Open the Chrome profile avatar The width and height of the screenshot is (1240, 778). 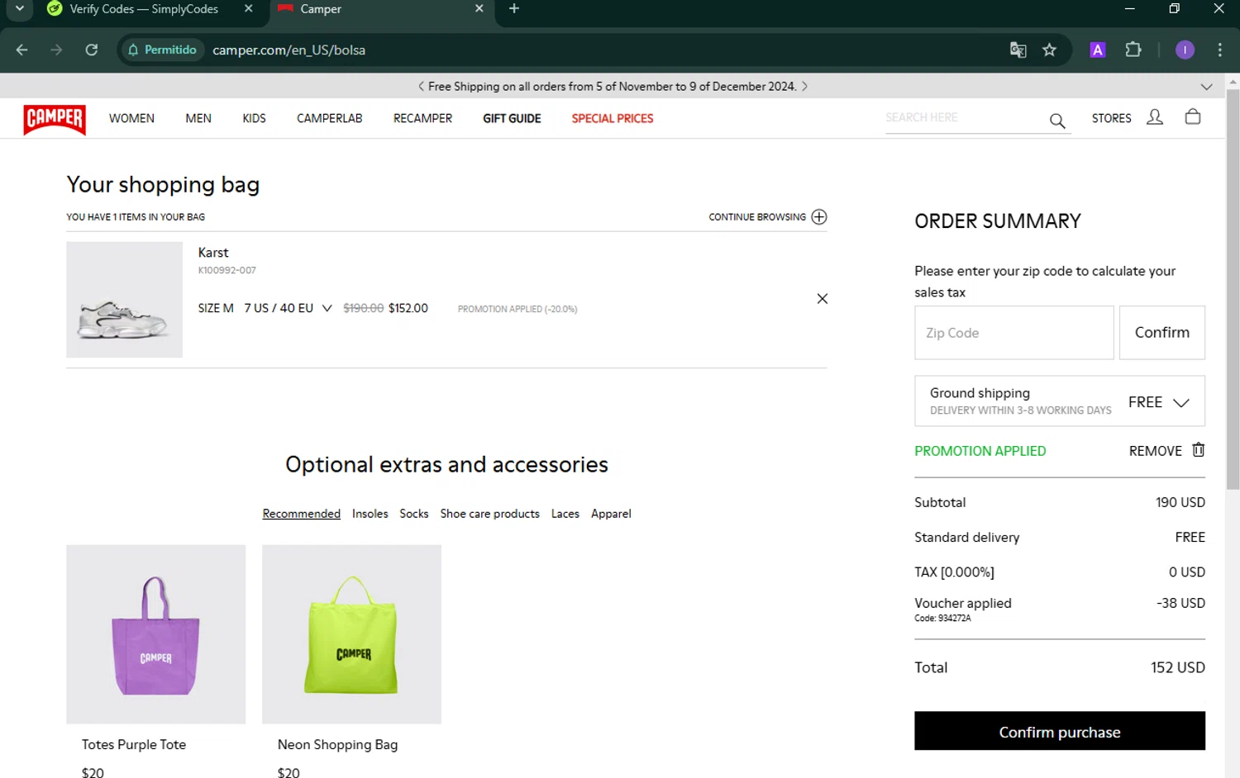coord(1184,50)
